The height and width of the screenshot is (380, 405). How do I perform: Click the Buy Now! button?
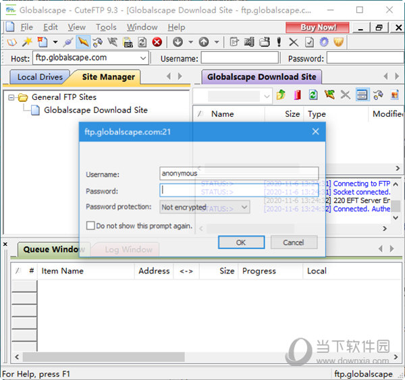317,28
